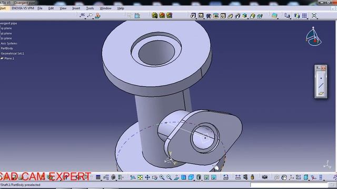Toggle the Hide/Show icon
The height and width of the screenshot is (189, 337).
coord(206,177)
